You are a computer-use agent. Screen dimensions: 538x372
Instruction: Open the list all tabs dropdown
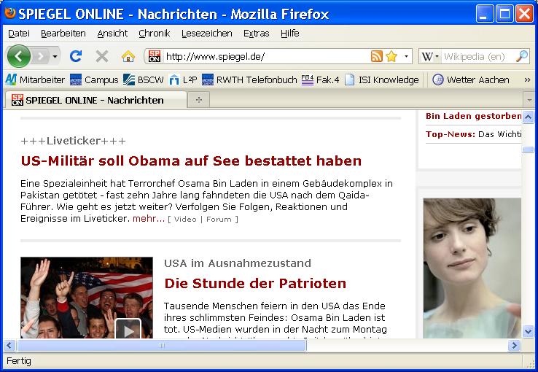coord(529,100)
